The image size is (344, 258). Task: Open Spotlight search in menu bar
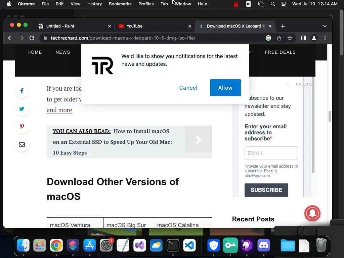(273, 4)
